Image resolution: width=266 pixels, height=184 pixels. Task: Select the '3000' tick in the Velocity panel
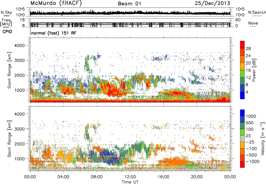[x=19, y=129]
